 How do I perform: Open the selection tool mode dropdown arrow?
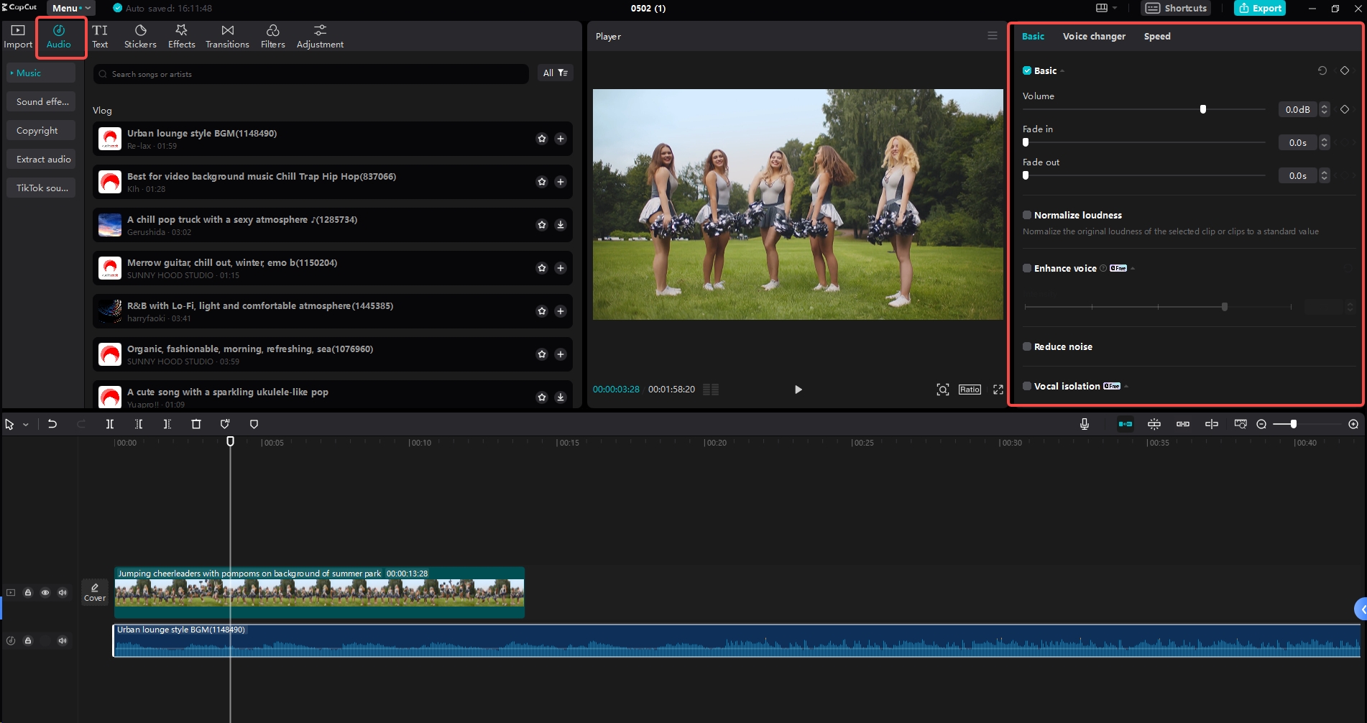tap(26, 425)
